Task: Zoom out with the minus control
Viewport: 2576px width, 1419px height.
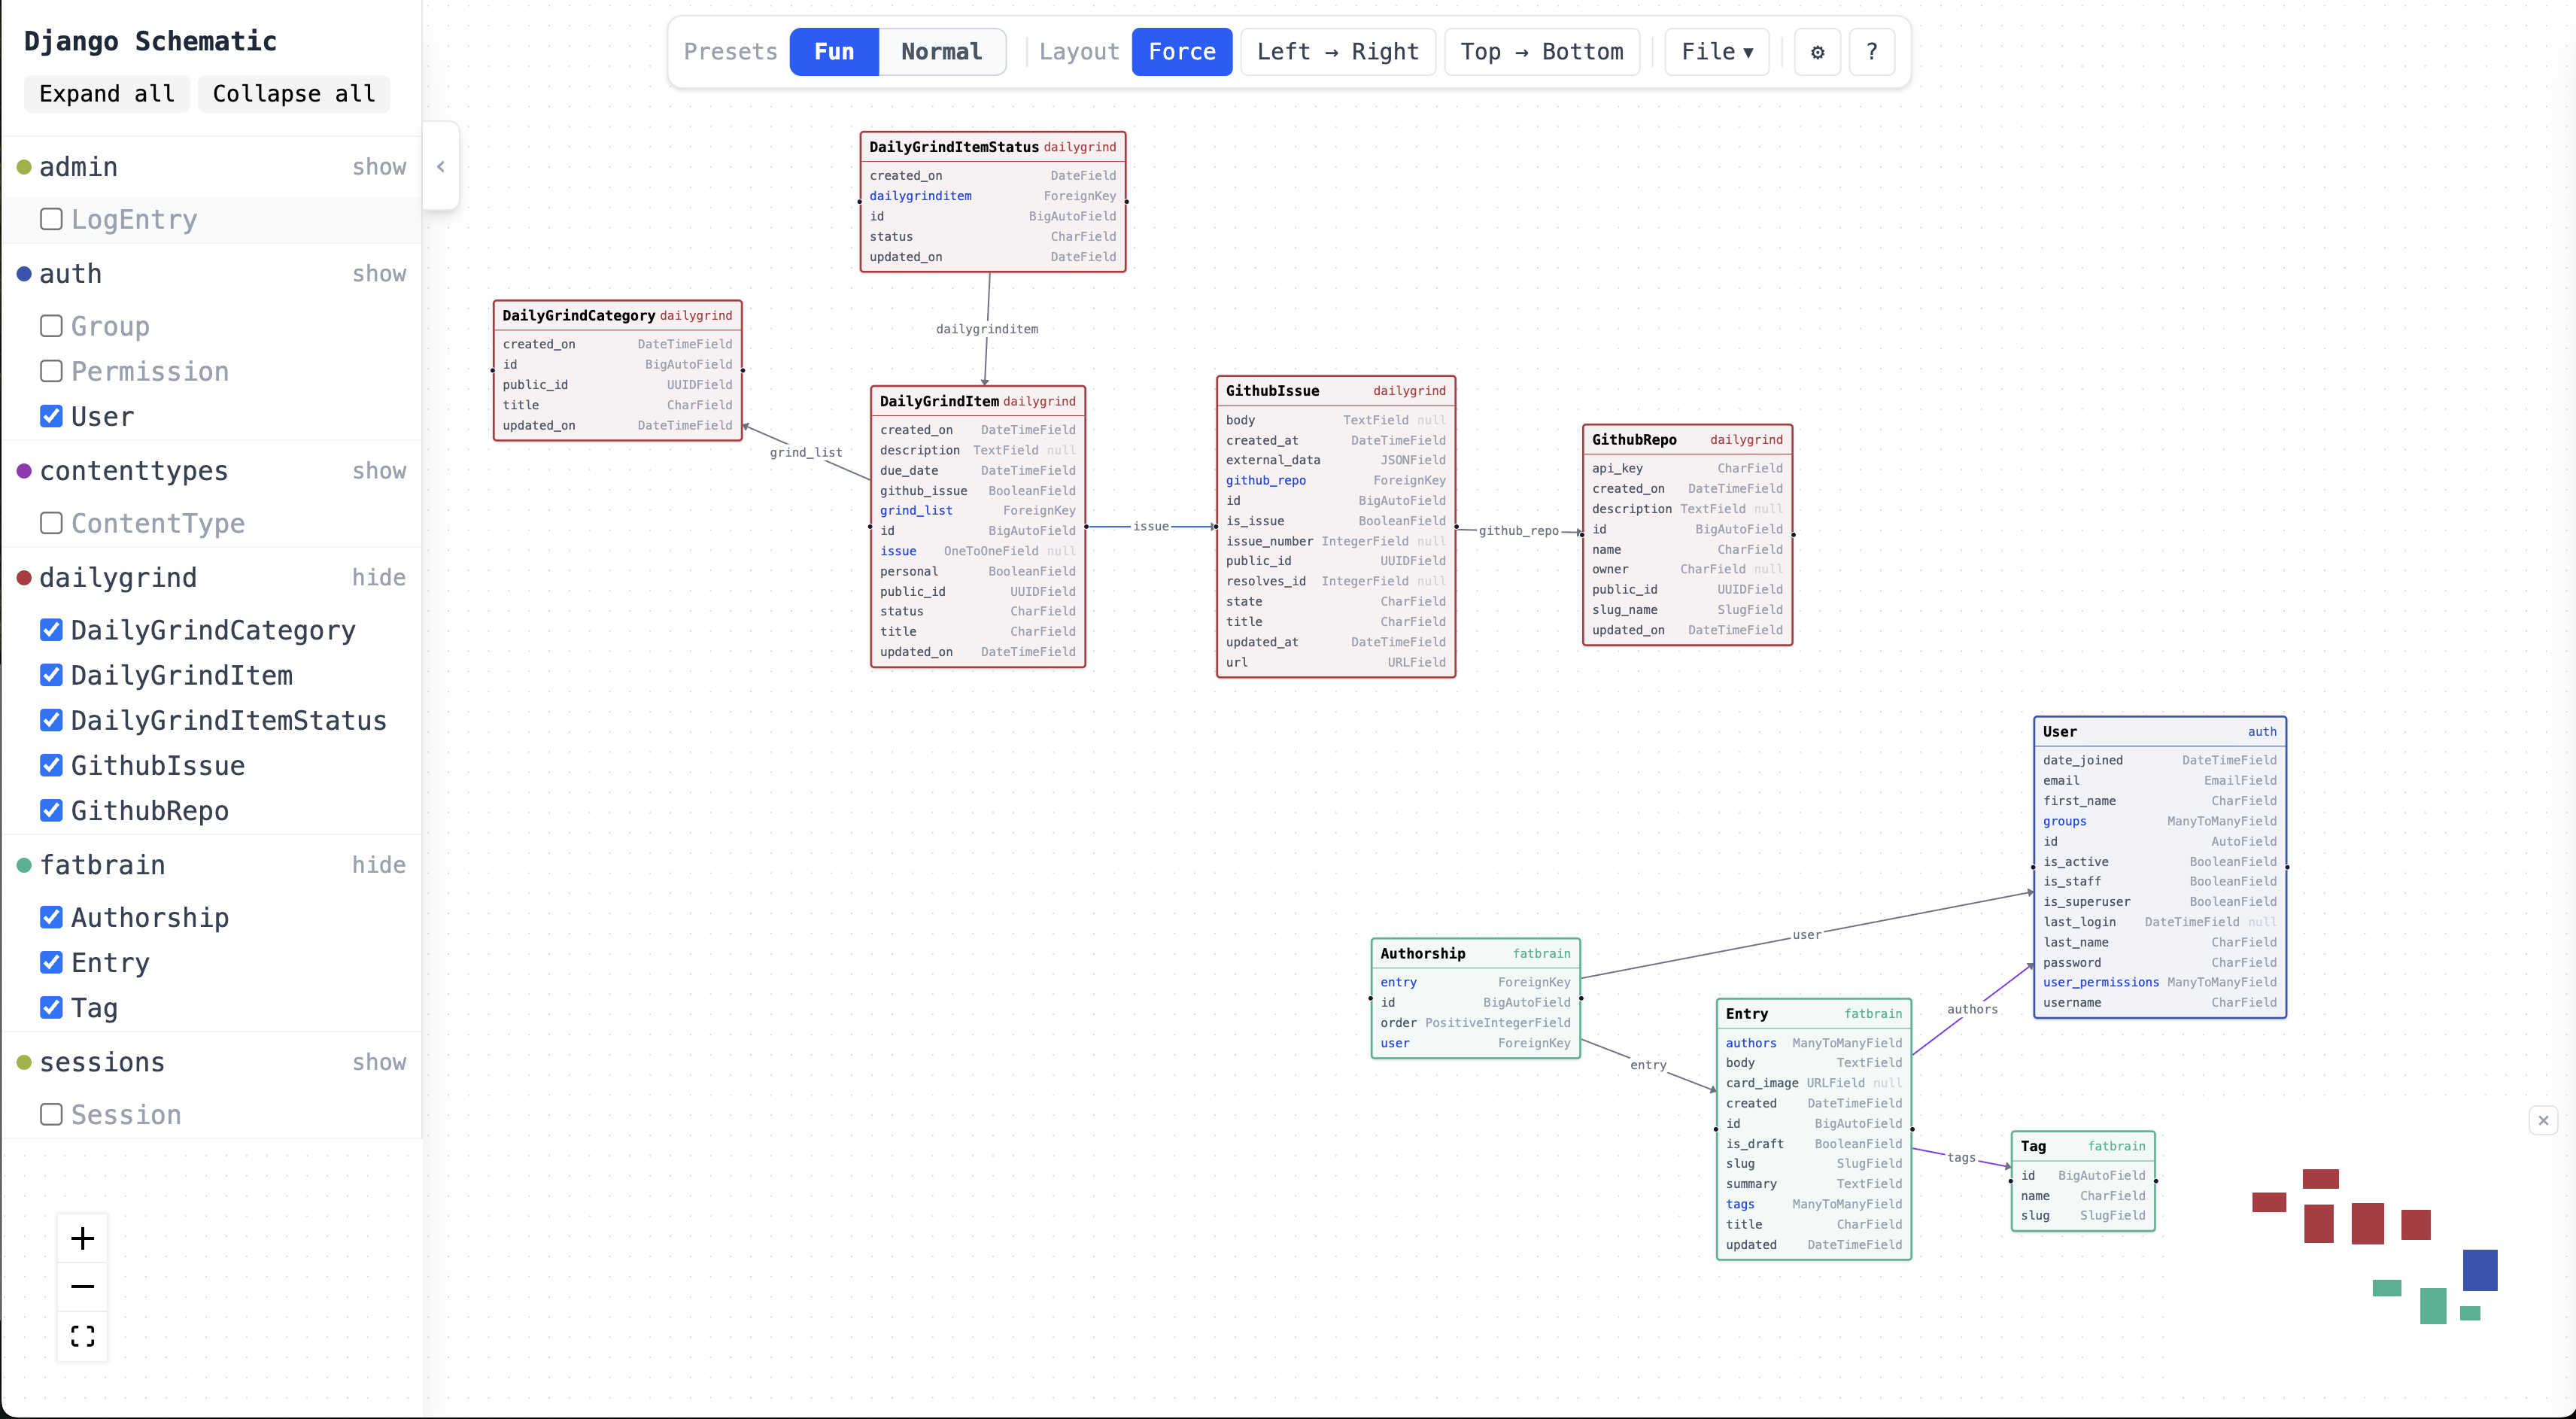Action: coord(82,1287)
